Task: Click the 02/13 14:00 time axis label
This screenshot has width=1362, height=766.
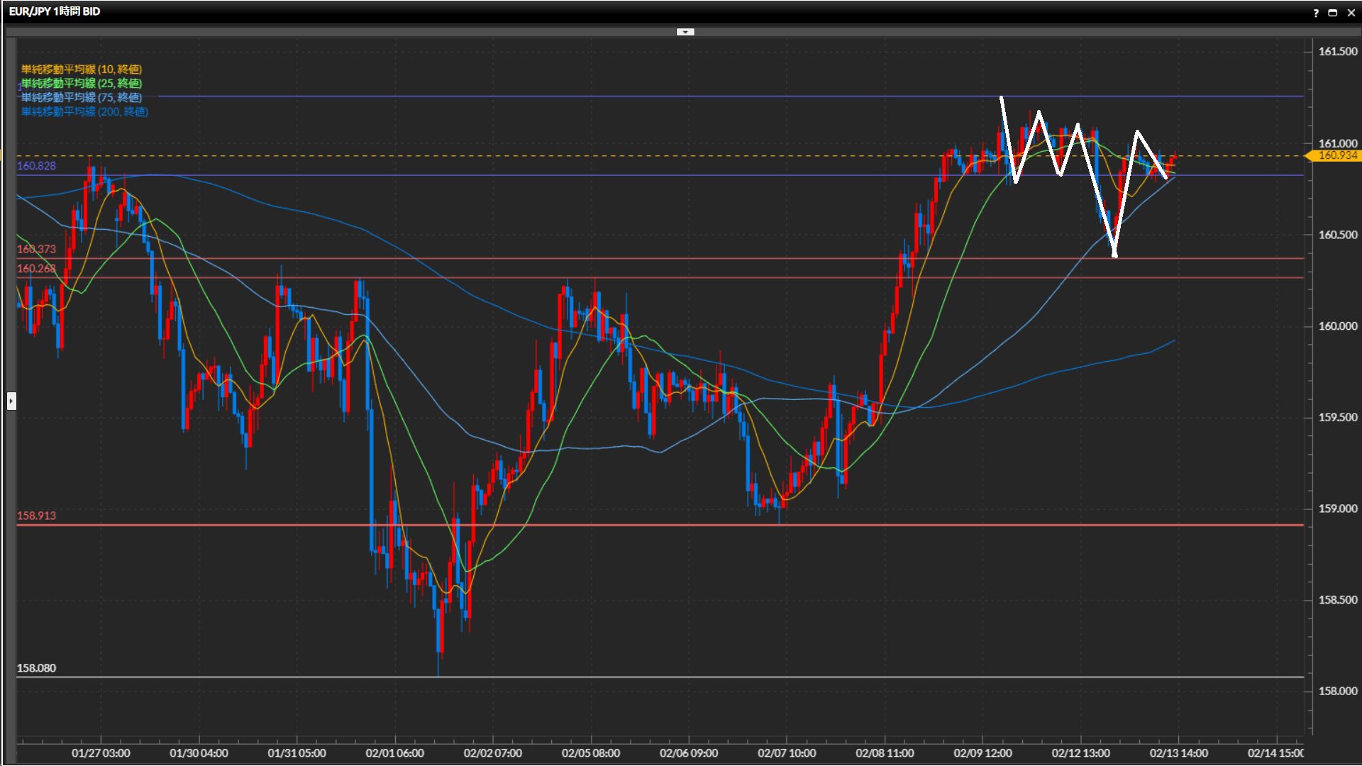Action: (1178, 753)
